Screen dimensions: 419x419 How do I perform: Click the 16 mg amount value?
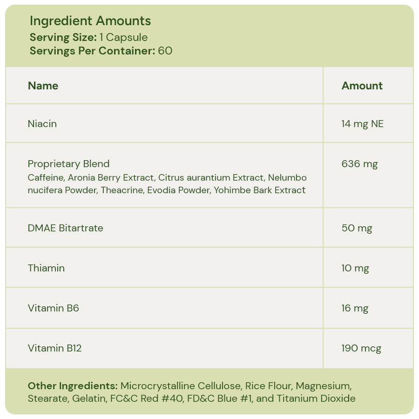[x=354, y=308]
